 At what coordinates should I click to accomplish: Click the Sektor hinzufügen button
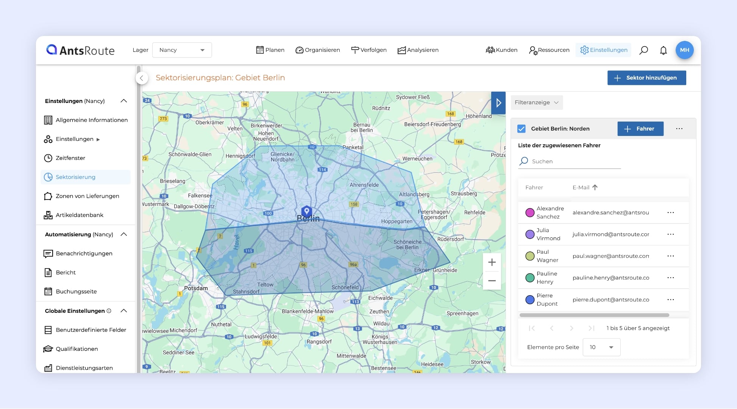[646, 78]
